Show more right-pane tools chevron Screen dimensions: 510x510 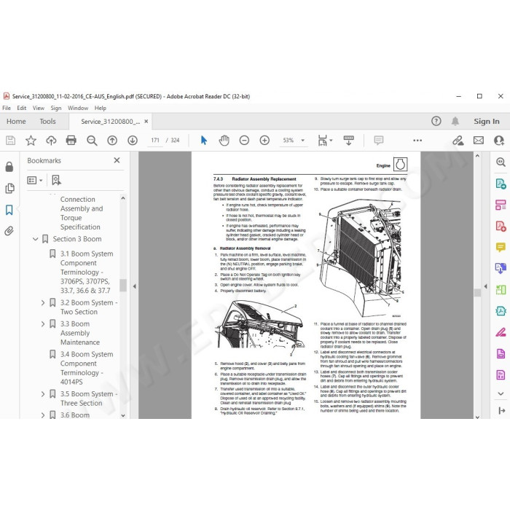point(501,393)
